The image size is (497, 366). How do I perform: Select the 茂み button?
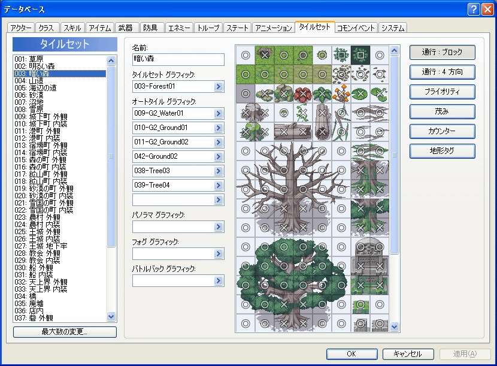coord(442,111)
